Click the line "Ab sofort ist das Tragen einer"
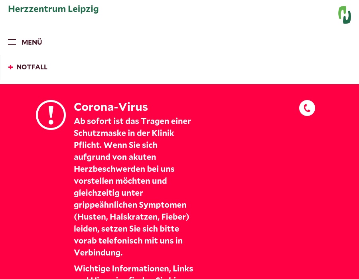This screenshot has height=279, width=359. pos(132,121)
